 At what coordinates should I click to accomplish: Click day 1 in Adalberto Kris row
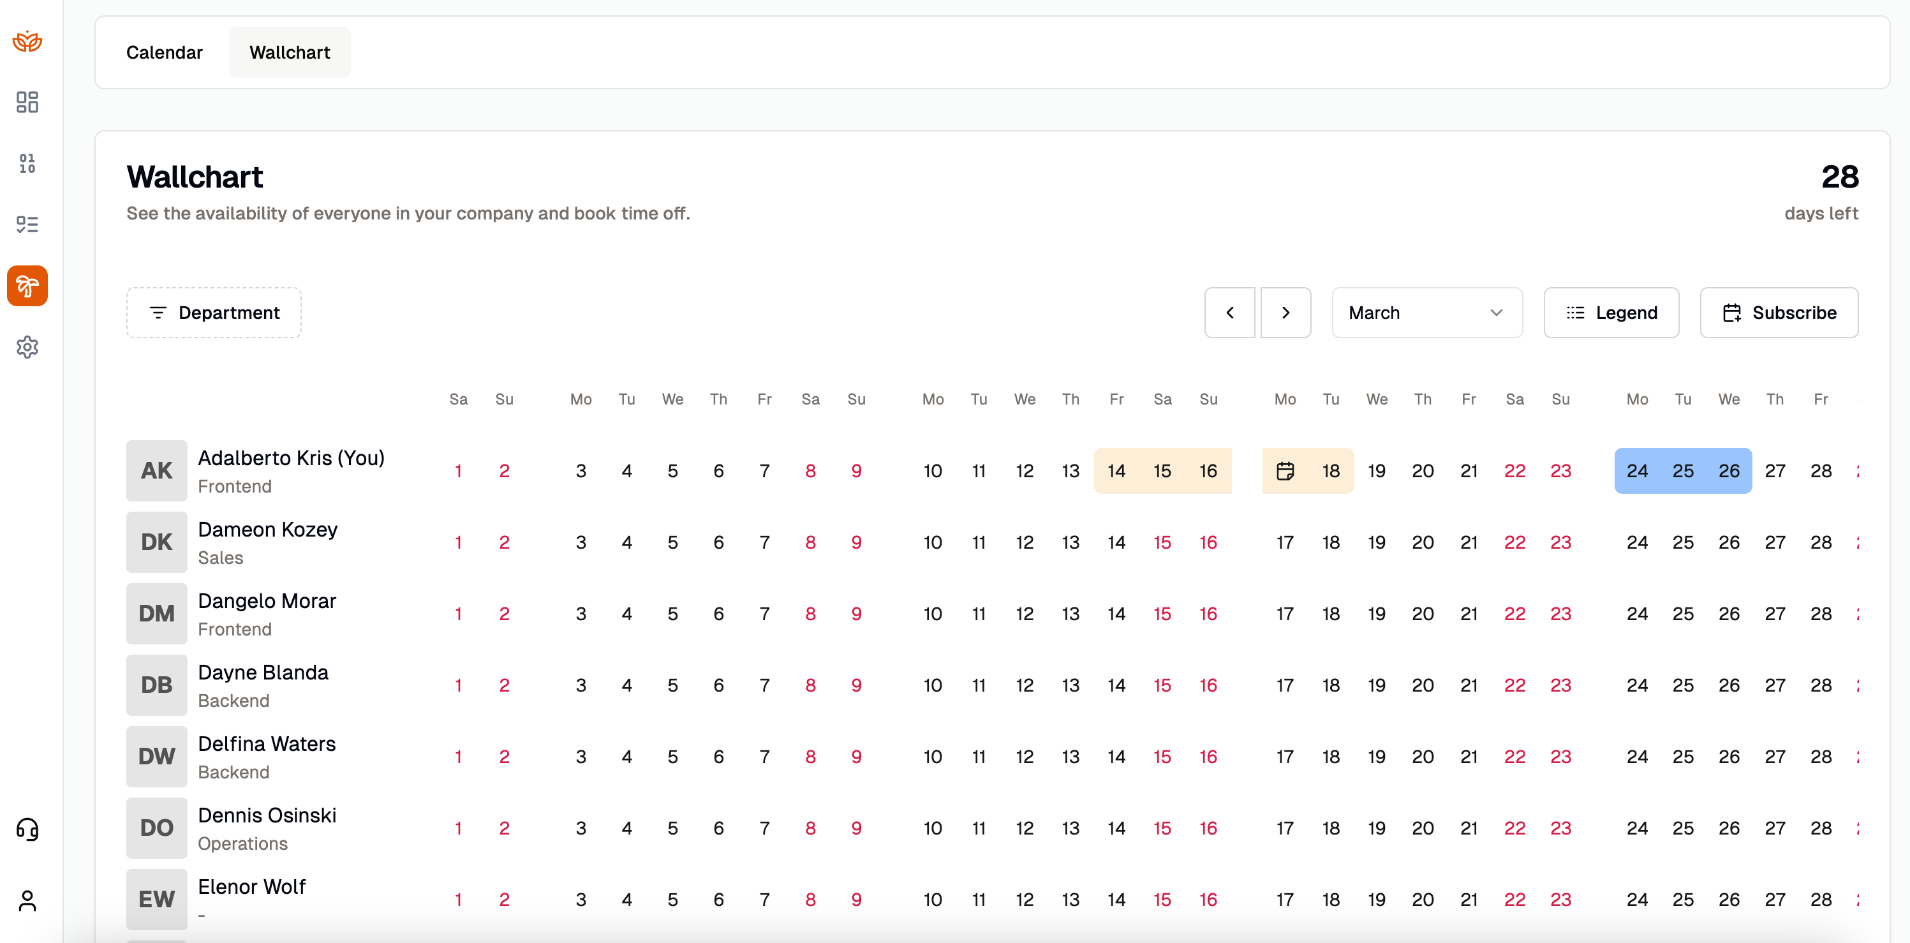(458, 470)
